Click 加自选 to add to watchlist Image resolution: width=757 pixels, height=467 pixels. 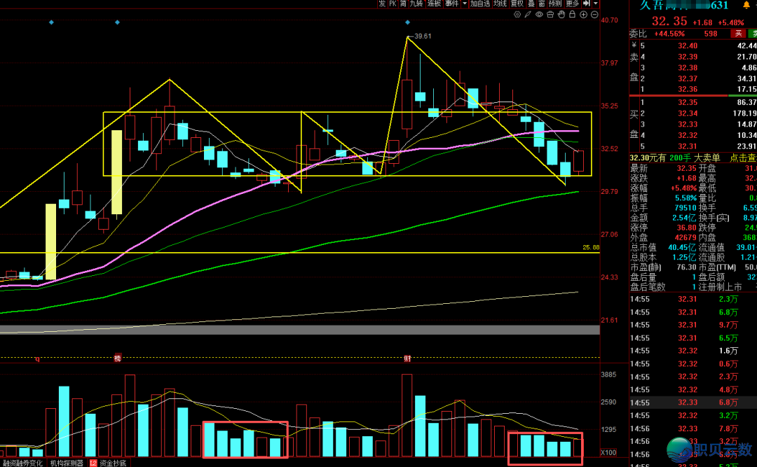tap(480, 4)
